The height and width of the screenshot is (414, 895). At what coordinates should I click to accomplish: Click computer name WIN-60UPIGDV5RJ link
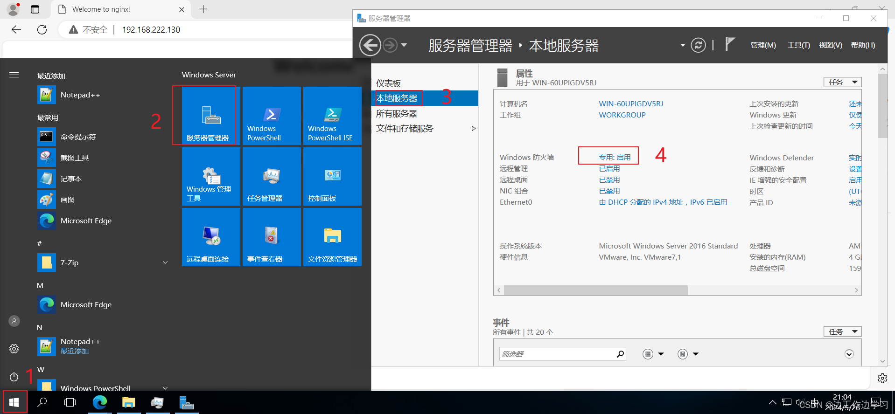tap(631, 104)
